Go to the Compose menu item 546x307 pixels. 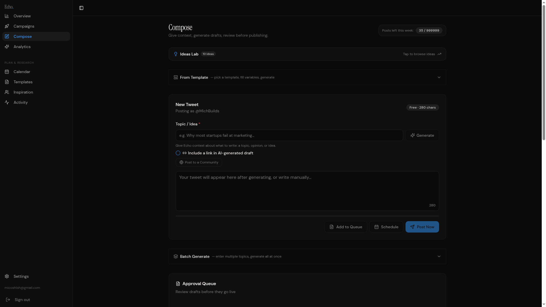[23, 36]
